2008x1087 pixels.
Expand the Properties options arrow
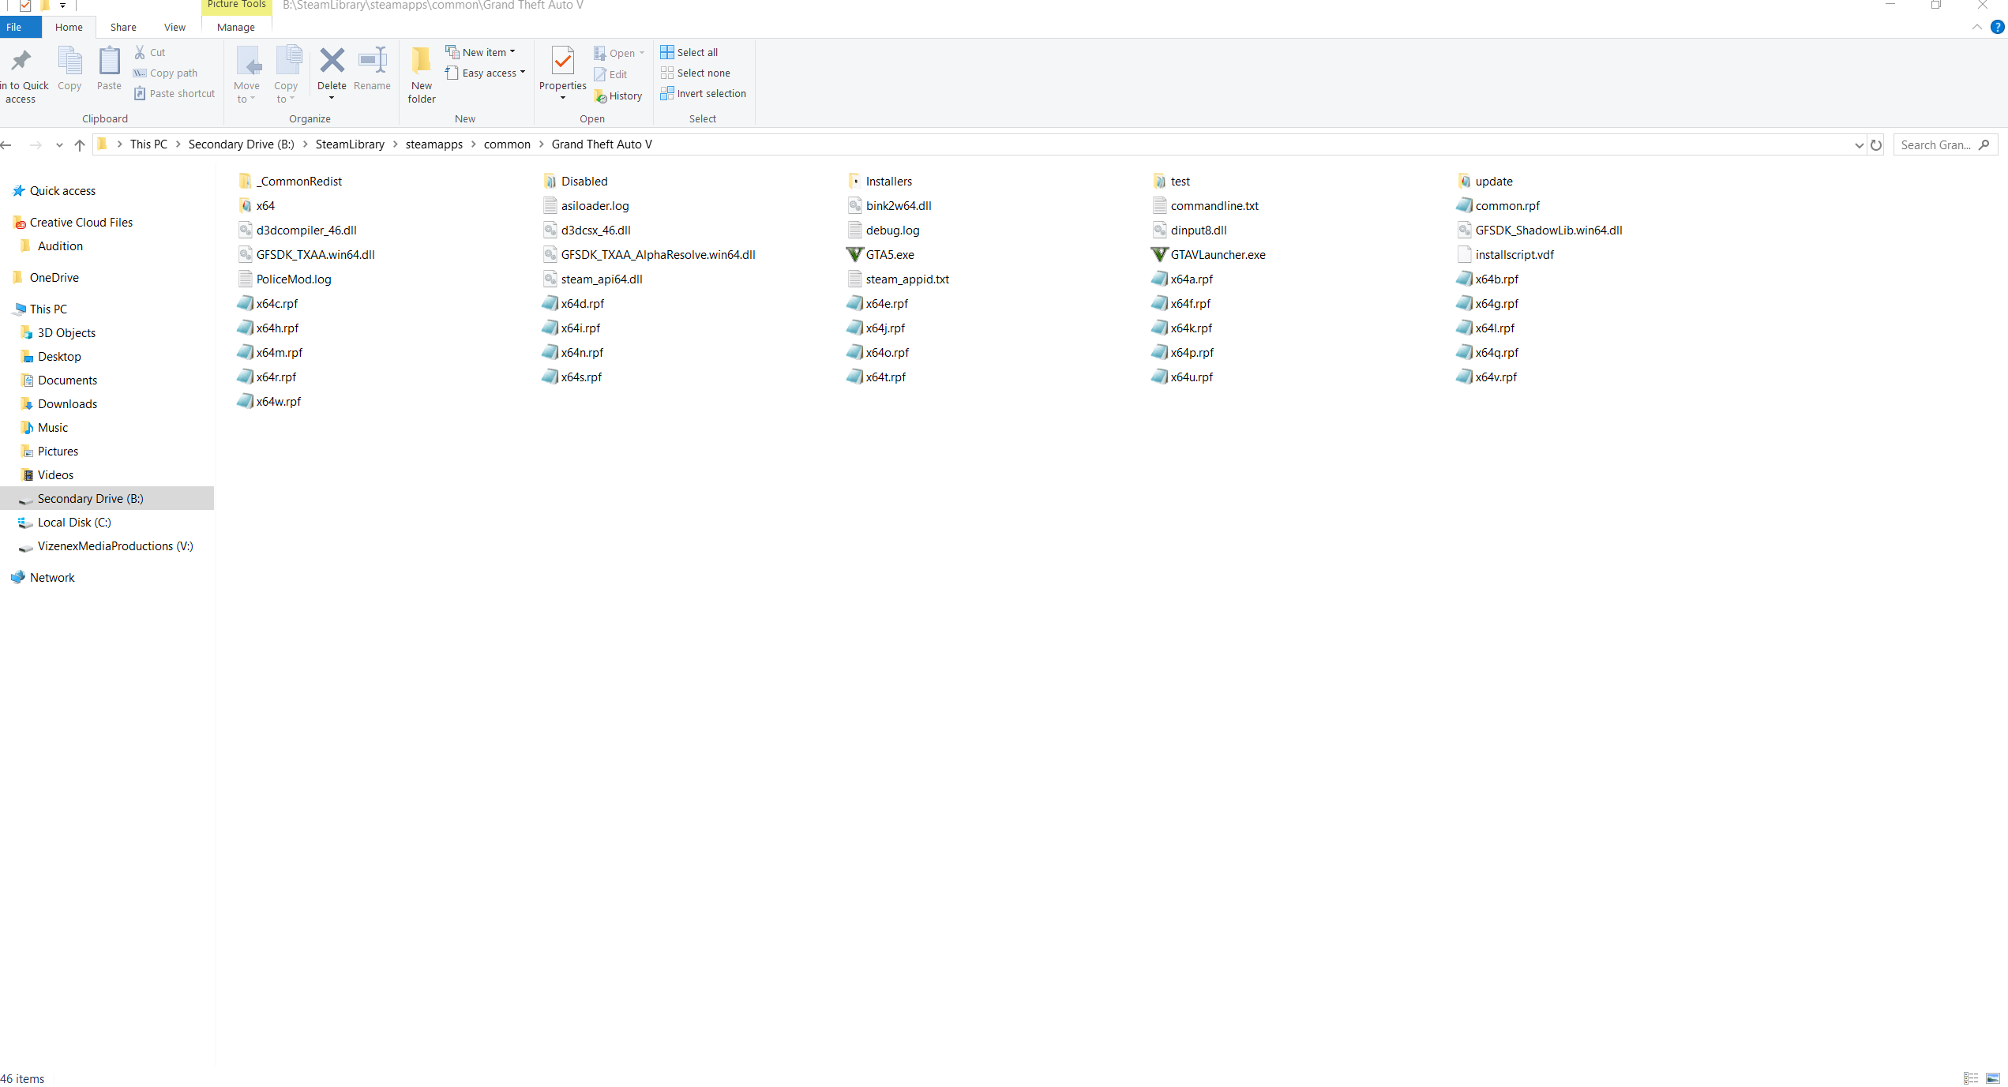tap(562, 98)
